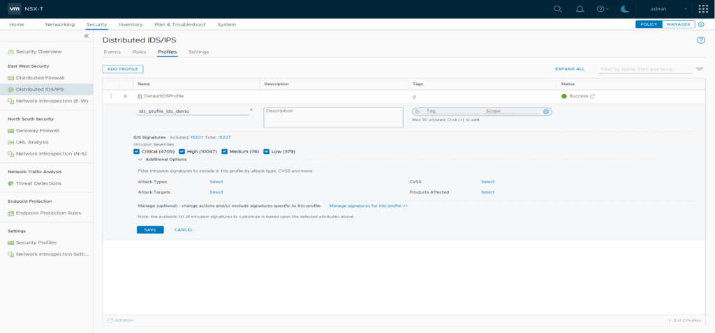Click the SAVE button
Viewport: 715px width, 333px height.
pyautogui.click(x=150, y=230)
